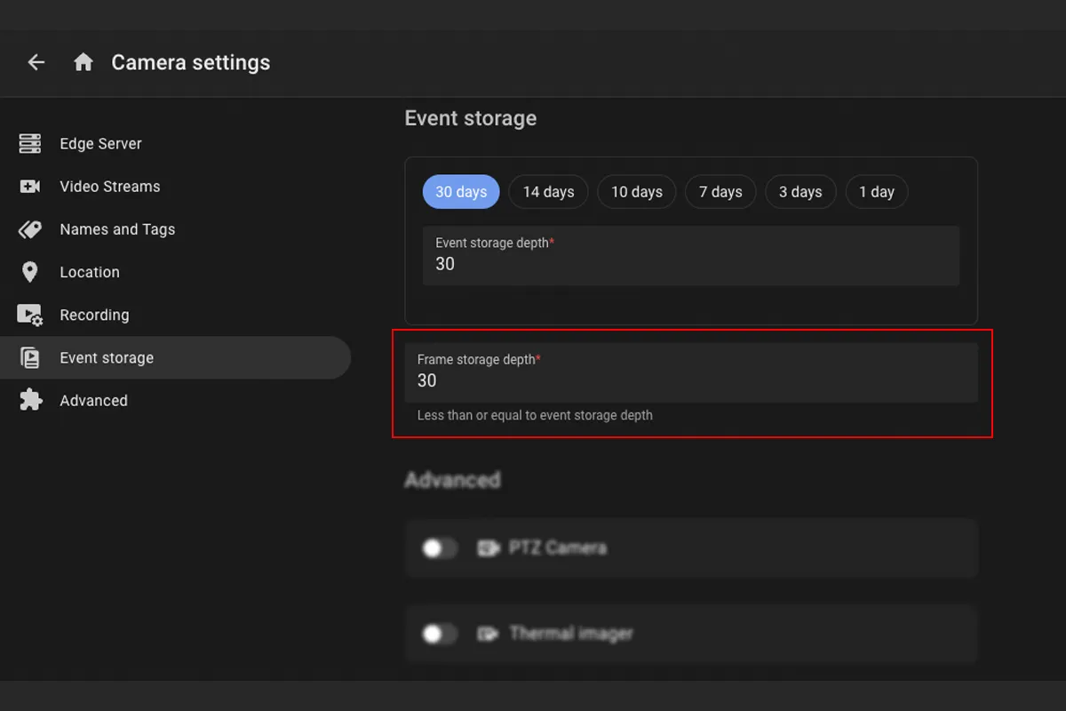Select 1 day storage preset
Screen dimensions: 1066x711
tap(877, 192)
